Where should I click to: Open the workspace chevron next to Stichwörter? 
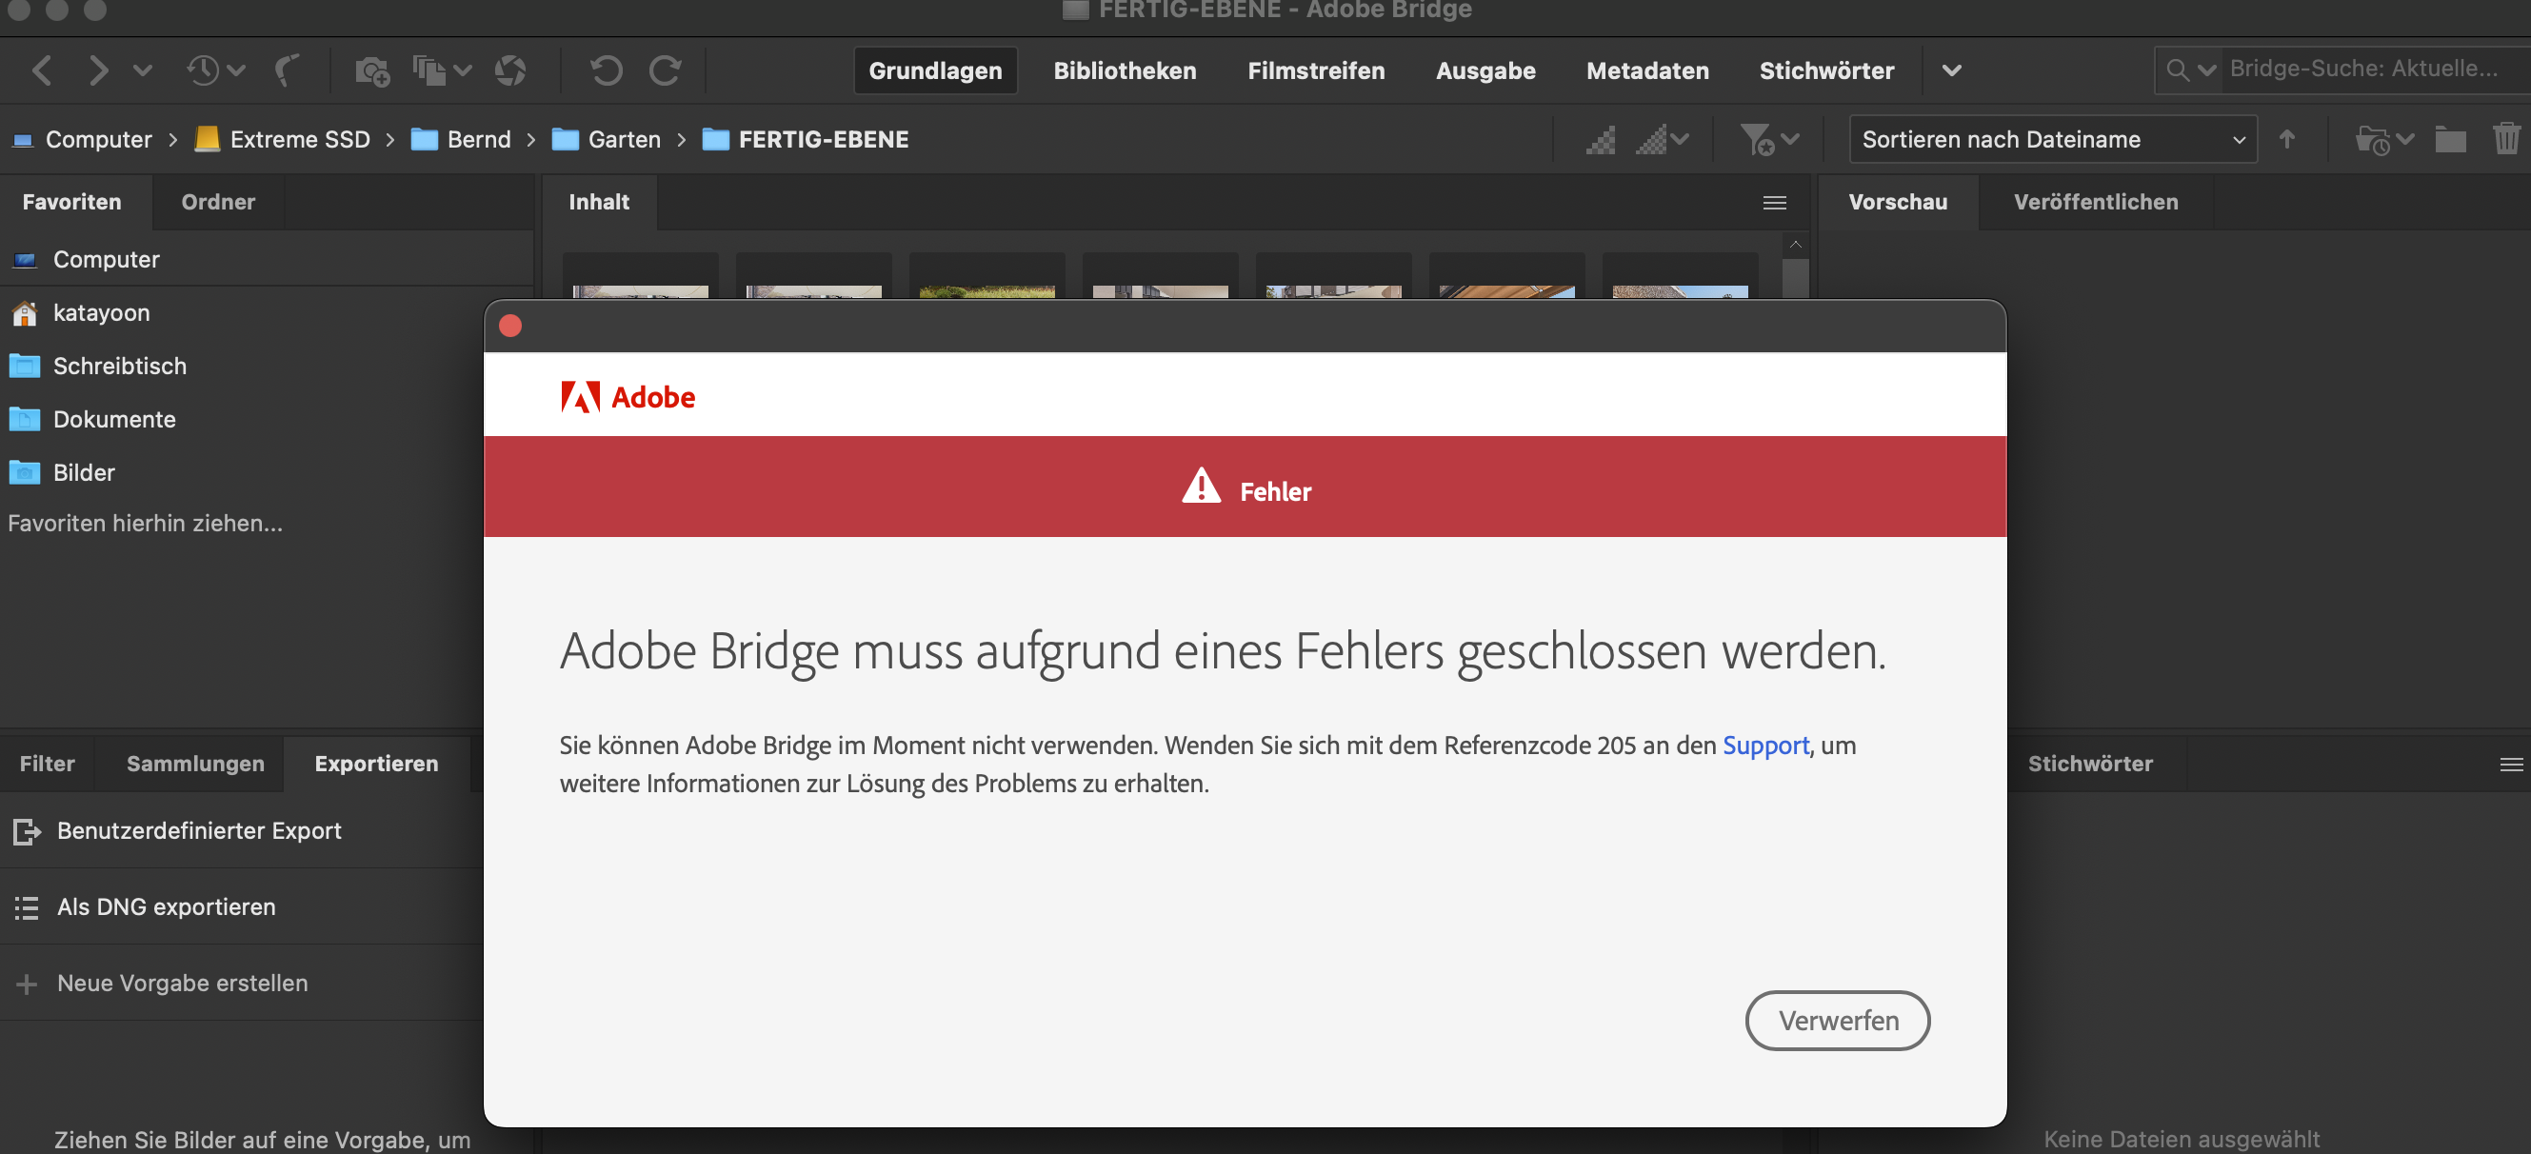(1952, 70)
